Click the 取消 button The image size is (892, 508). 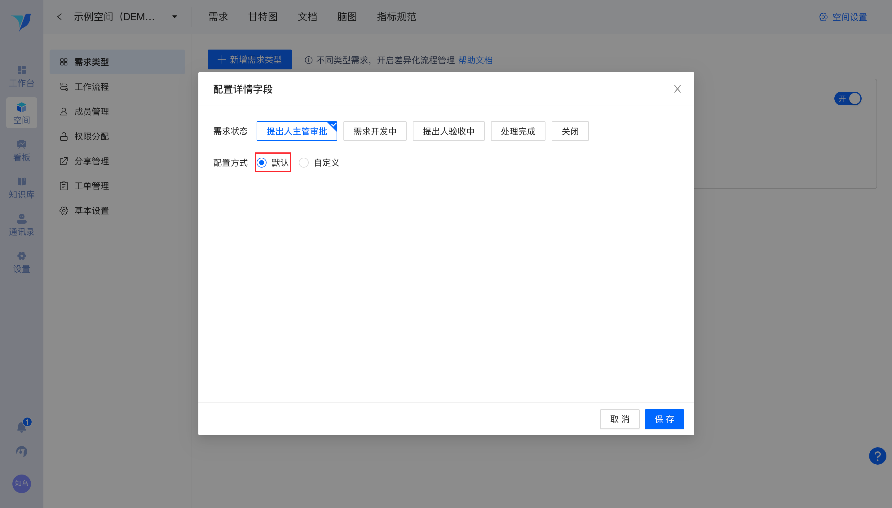point(619,419)
